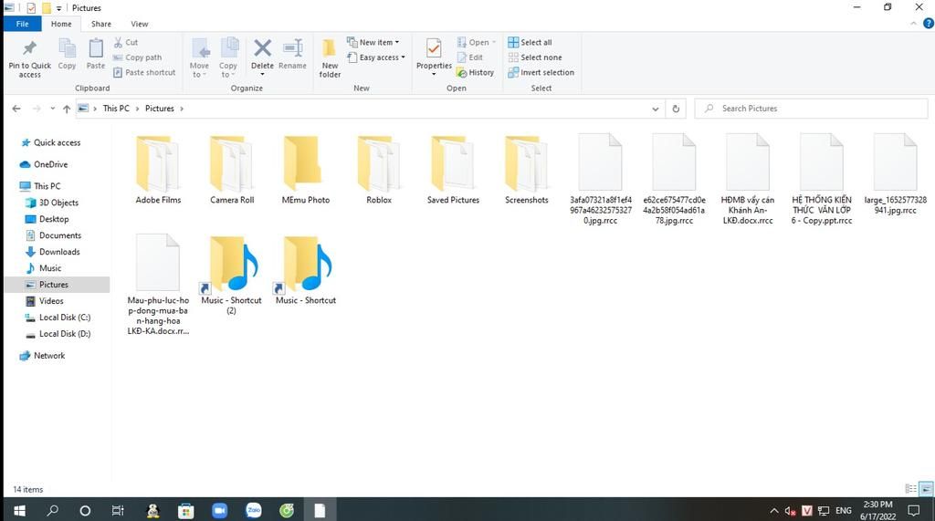Select the Screenshots folder

[527, 170]
